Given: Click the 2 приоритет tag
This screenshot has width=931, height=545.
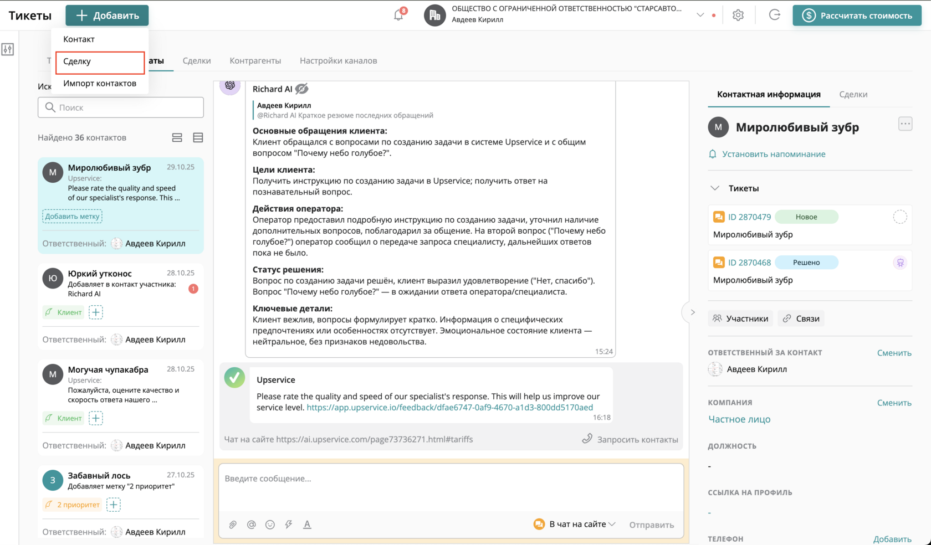Looking at the screenshot, I should click(72, 505).
